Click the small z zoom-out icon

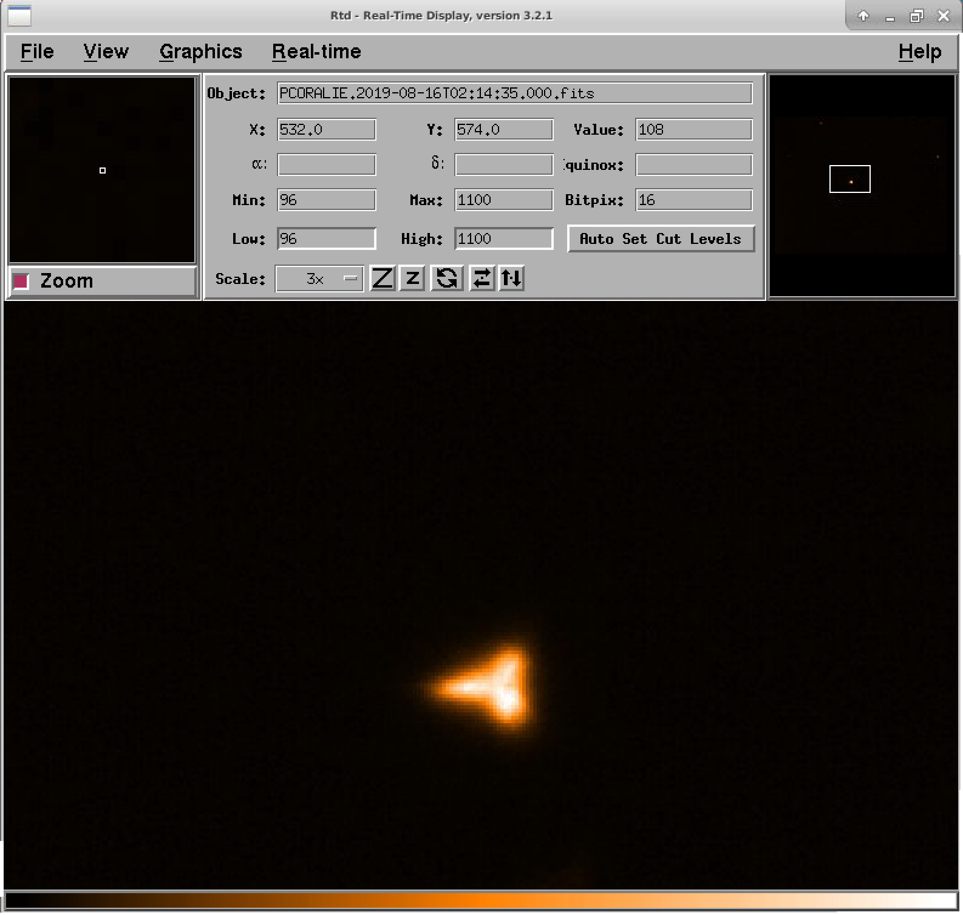pyautogui.click(x=412, y=279)
